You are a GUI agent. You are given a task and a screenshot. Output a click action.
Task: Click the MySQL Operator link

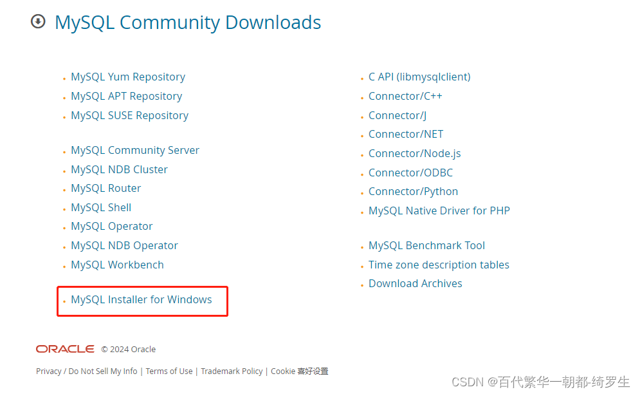(111, 226)
